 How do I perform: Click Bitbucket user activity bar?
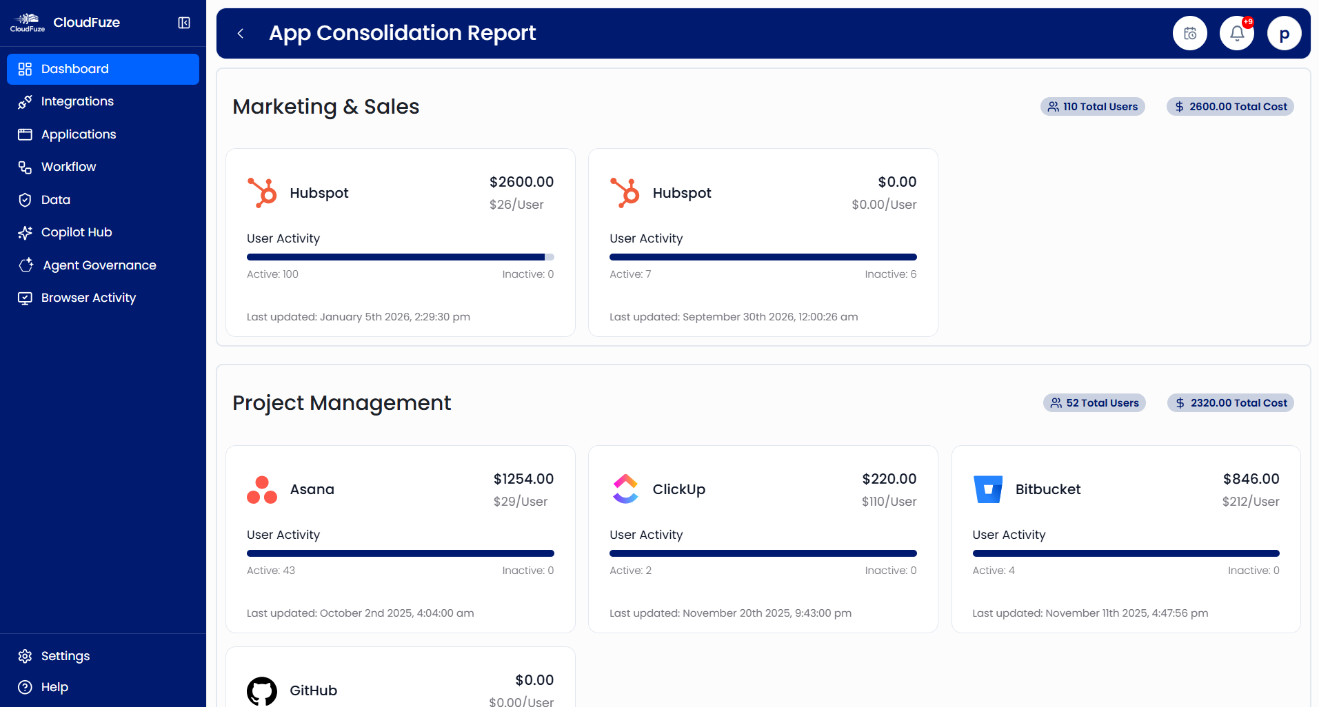(x=1126, y=553)
